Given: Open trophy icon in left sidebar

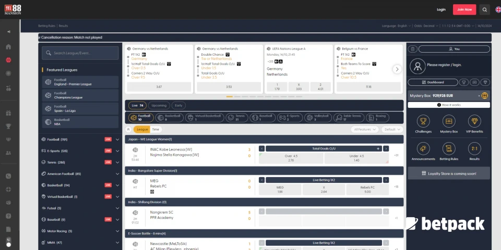Looking at the screenshot, I should coord(9,126).
